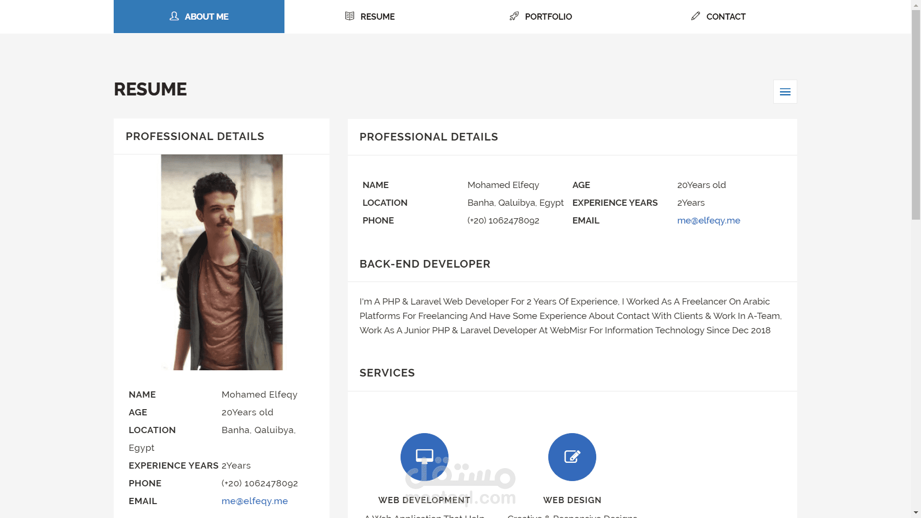Click the Web Design edit icon
This screenshot has height=518, width=921.
(x=572, y=457)
